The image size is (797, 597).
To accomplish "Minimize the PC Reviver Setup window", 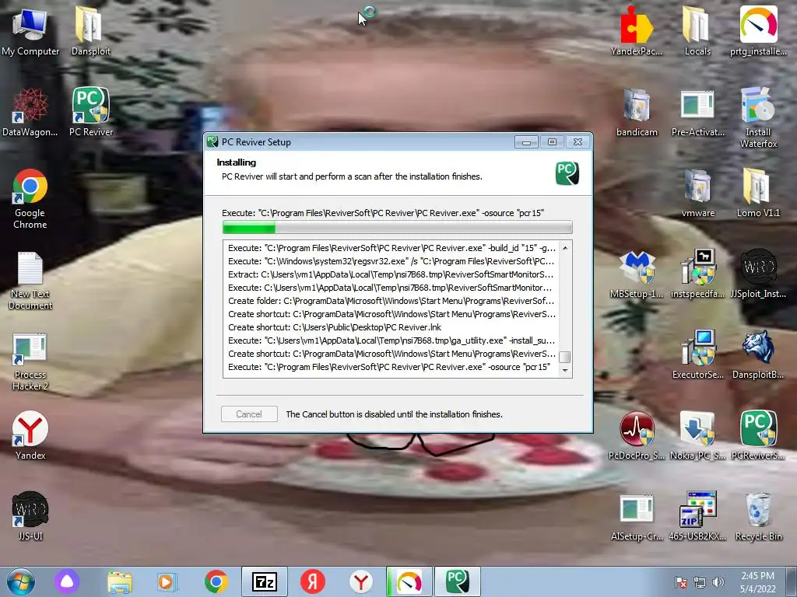I will pos(526,143).
